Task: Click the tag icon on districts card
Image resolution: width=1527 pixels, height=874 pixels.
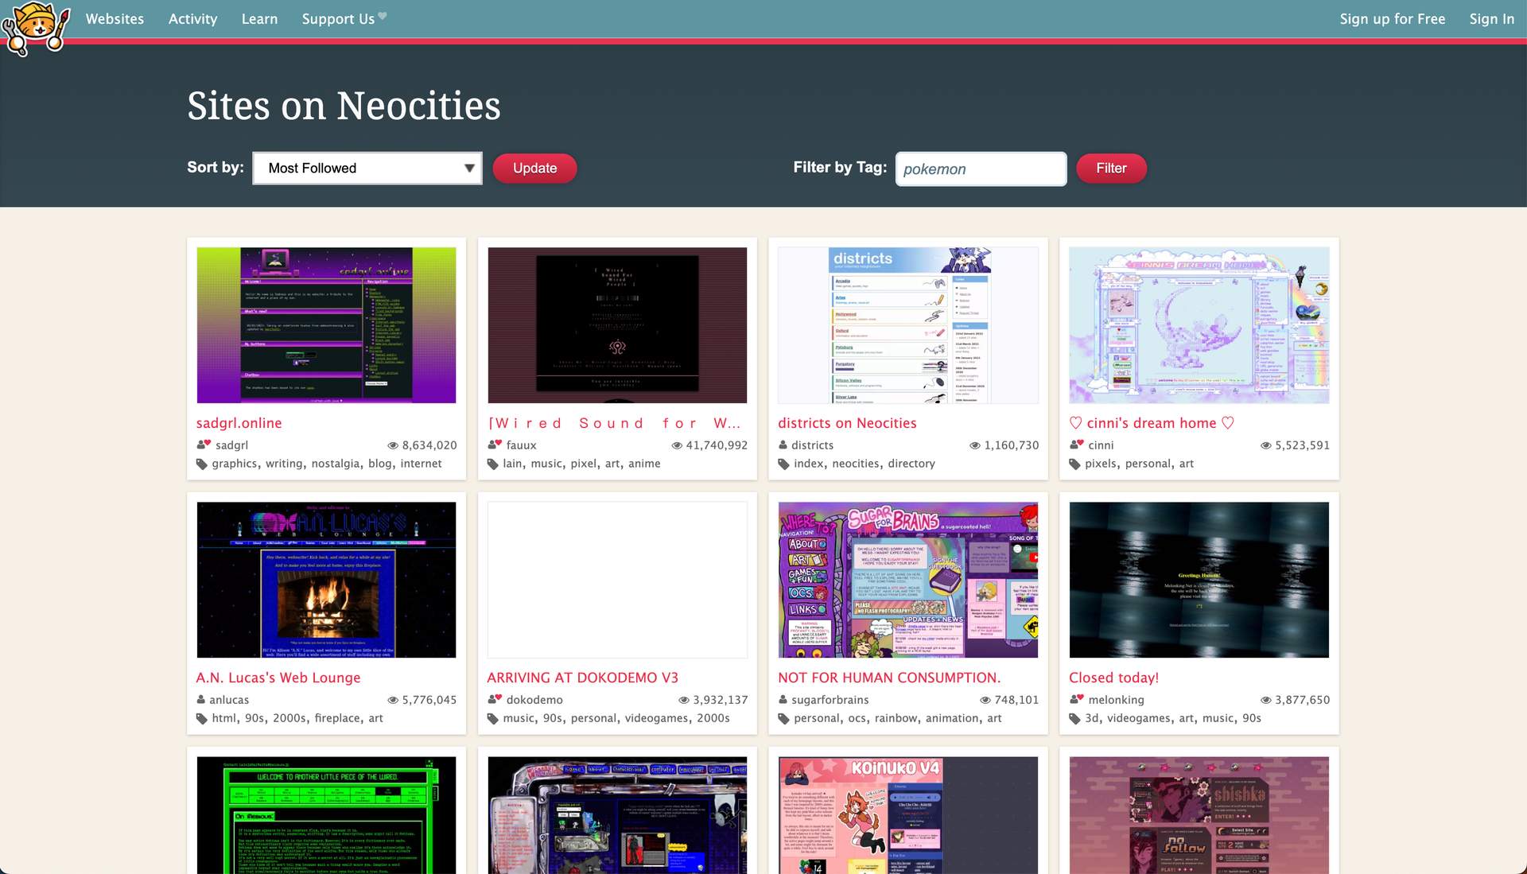Action: pos(784,464)
